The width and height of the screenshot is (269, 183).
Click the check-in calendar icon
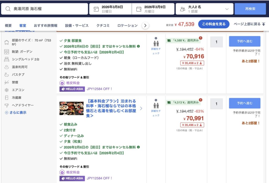pos(96,9)
